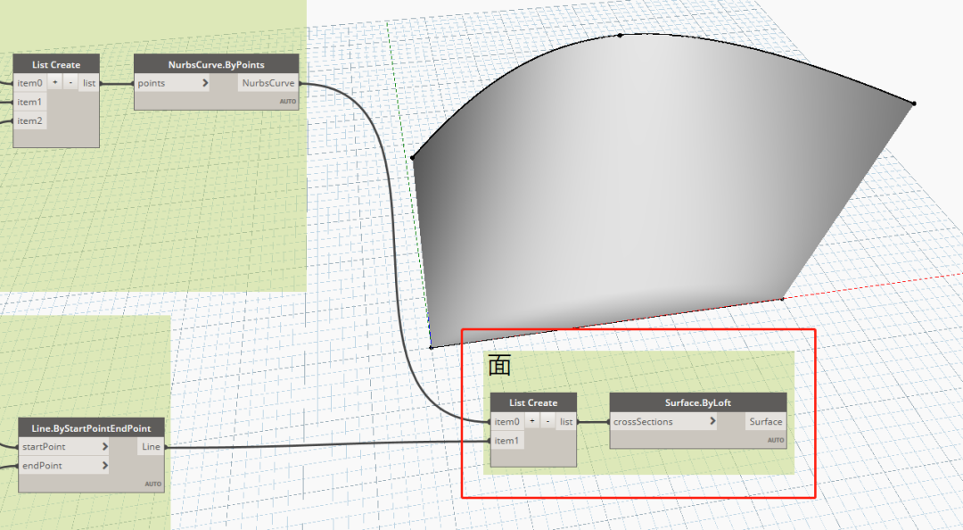Click the Line output port

tap(151, 446)
